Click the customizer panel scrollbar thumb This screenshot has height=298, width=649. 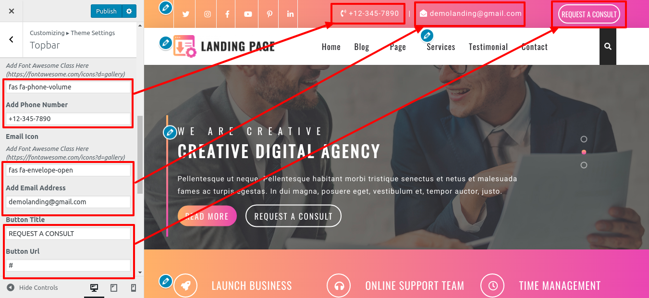tap(140, 154)
